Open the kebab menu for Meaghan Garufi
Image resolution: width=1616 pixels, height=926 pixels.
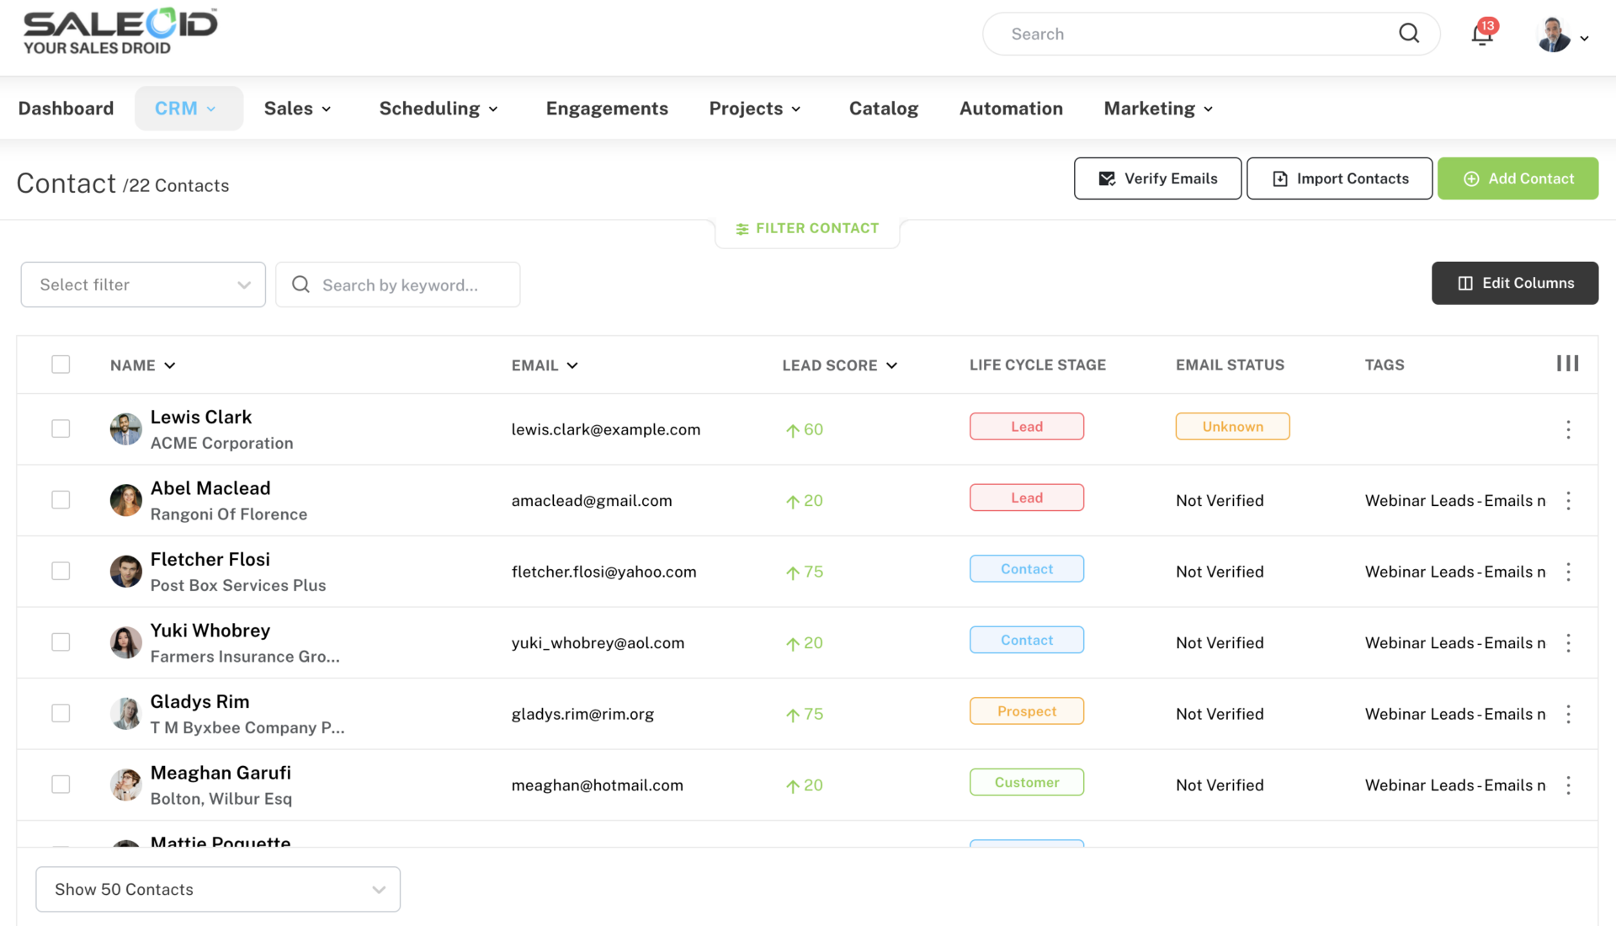pos(1568,785)
